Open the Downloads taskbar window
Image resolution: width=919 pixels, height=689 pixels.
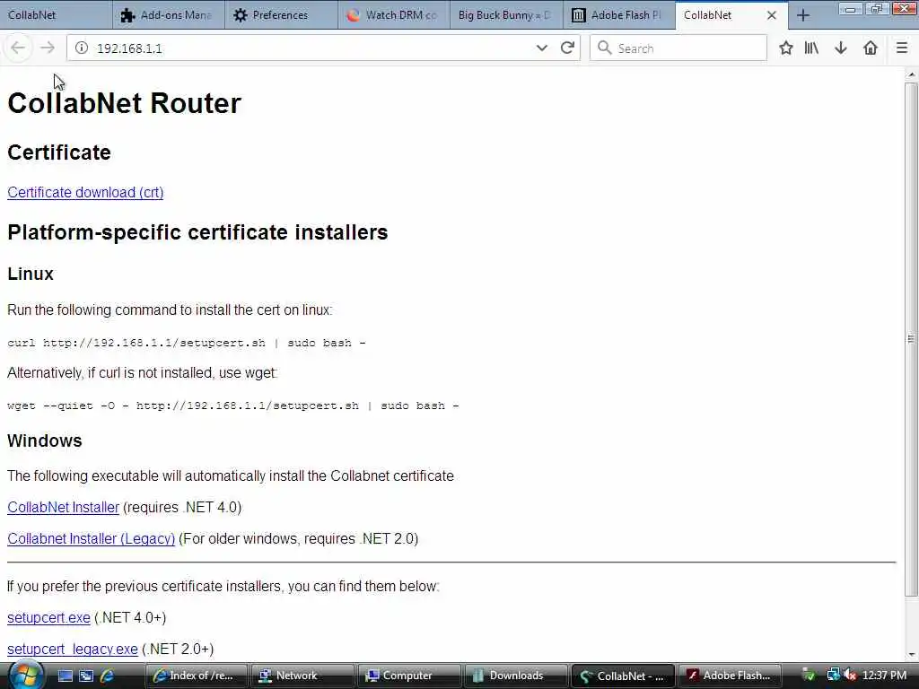516,676
